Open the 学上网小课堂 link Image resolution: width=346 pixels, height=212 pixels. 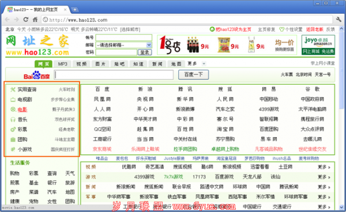point(322,63)
